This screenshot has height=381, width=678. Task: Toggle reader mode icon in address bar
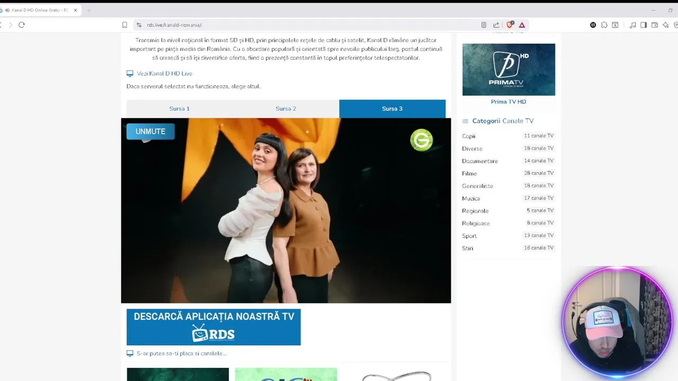tap(484, 25)
